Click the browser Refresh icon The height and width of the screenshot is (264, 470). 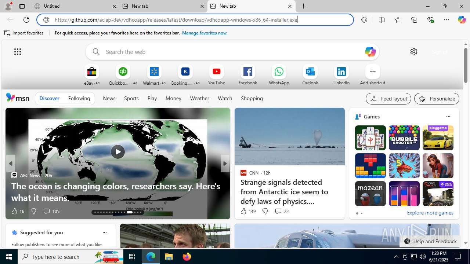[26, 20]
